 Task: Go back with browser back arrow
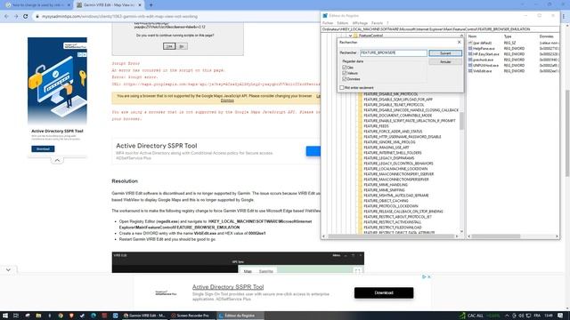(x=6, y=16)
